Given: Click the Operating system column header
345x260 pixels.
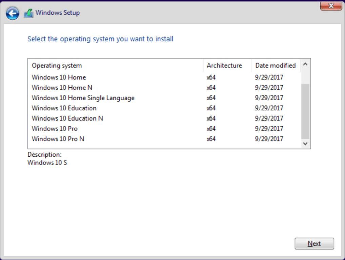Looking at the screenshot, I should (57, 66).
